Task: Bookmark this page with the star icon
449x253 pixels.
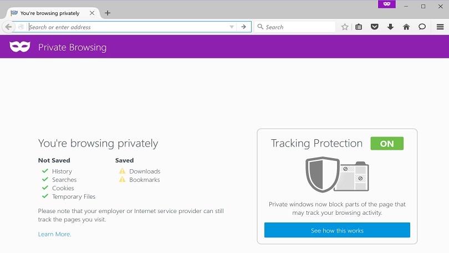Action: coord(345,27)
